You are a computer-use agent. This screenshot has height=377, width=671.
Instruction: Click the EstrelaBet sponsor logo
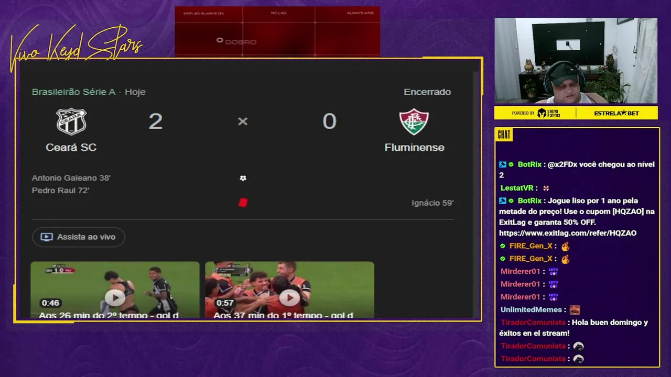[616, 113]
